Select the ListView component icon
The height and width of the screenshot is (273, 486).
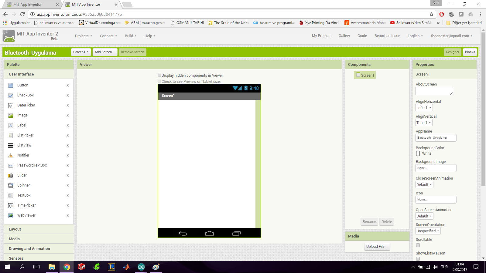pyautogui.click(x=11, y=146)
